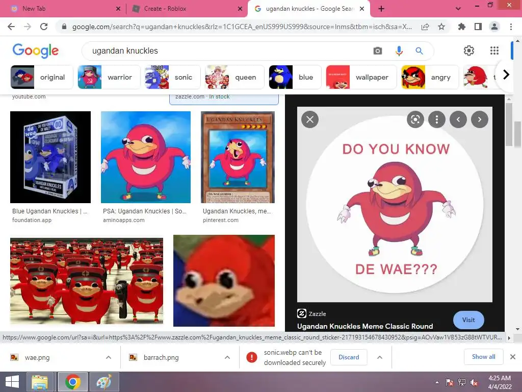Open Ugandan Knuckles pinterest.com result

237,215
